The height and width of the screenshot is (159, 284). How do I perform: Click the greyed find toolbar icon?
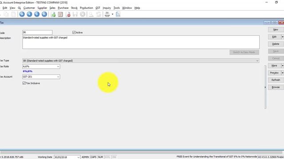click(x=91, y=15)
